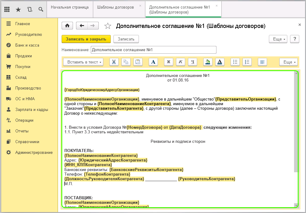Expand the Вставить в текст dropdown
The image size is (306, 213).
coord(83,62)
